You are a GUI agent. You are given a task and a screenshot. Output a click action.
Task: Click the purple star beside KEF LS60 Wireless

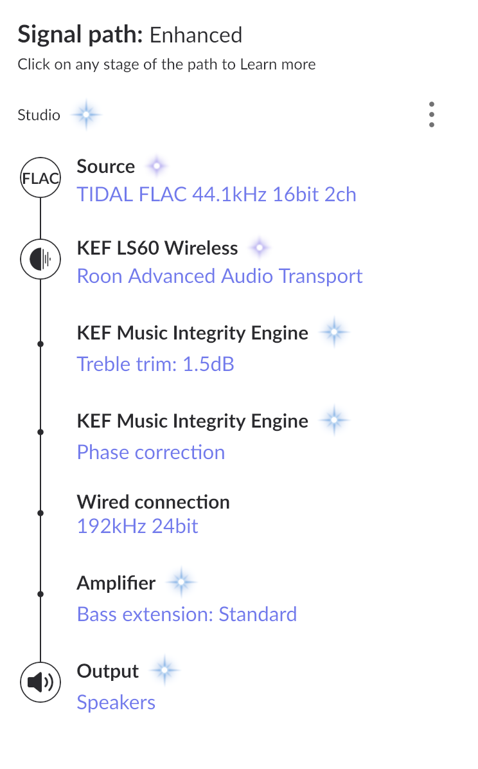[260, 248]
